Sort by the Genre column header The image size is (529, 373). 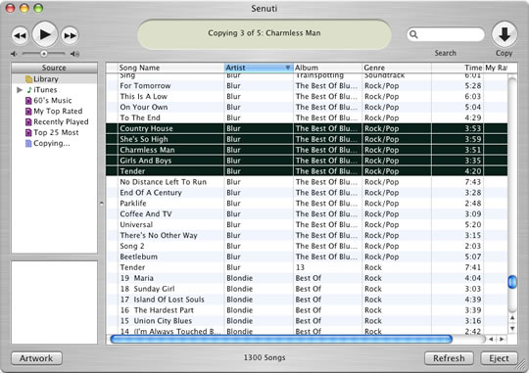coord(397,68)
